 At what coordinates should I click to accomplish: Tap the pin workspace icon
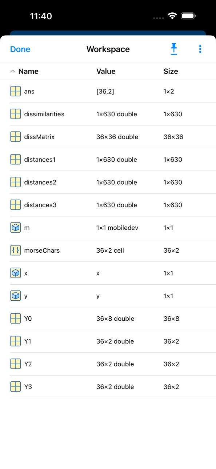click(174, 49)
